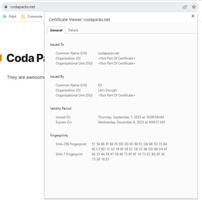
Task: Click the 'Fingerprints' heading
Action: [x=59, y=135]
